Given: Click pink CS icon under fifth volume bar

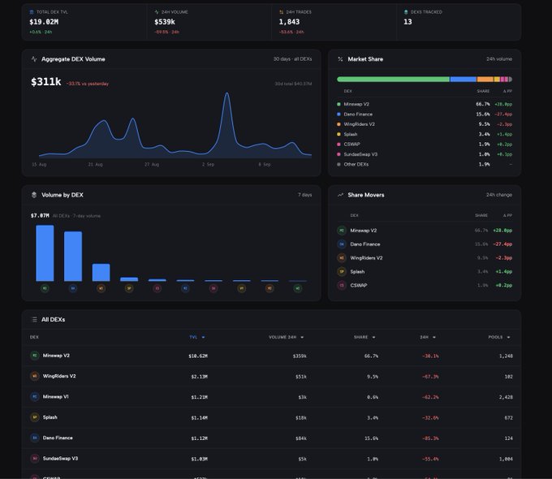Looking at the screenshot, I should tap(157, 288).
